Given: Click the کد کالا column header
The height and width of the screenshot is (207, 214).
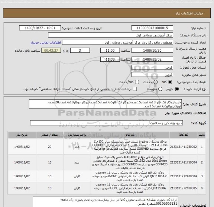Looking at the screenshot, I should [184, 135].
